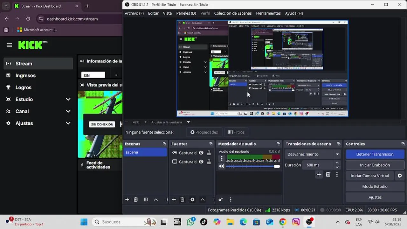This screenshot has height=229, width=407.
Task: Decrease transition Duración with down arrow
Action: click(x=337, y=167)
